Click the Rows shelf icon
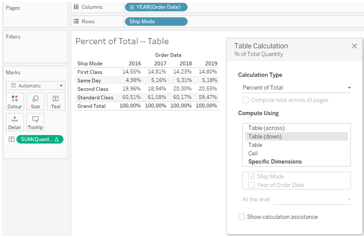This screenshot has height=237, width=364. 76,22
